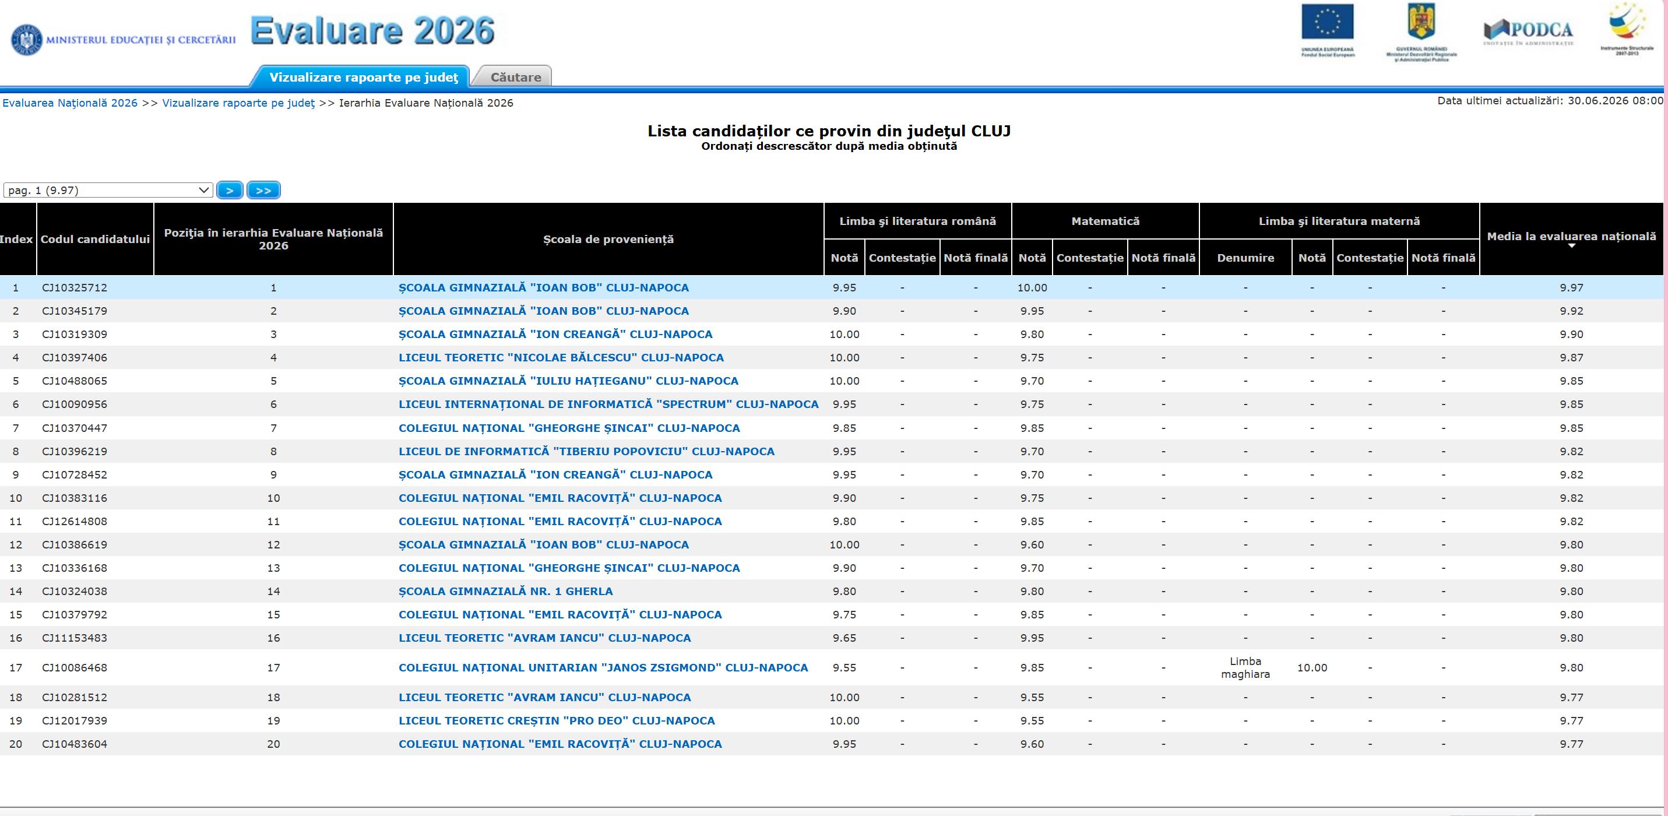Open Vizualizare rapoarte pe județ breadcrumb link

point(238,103)
